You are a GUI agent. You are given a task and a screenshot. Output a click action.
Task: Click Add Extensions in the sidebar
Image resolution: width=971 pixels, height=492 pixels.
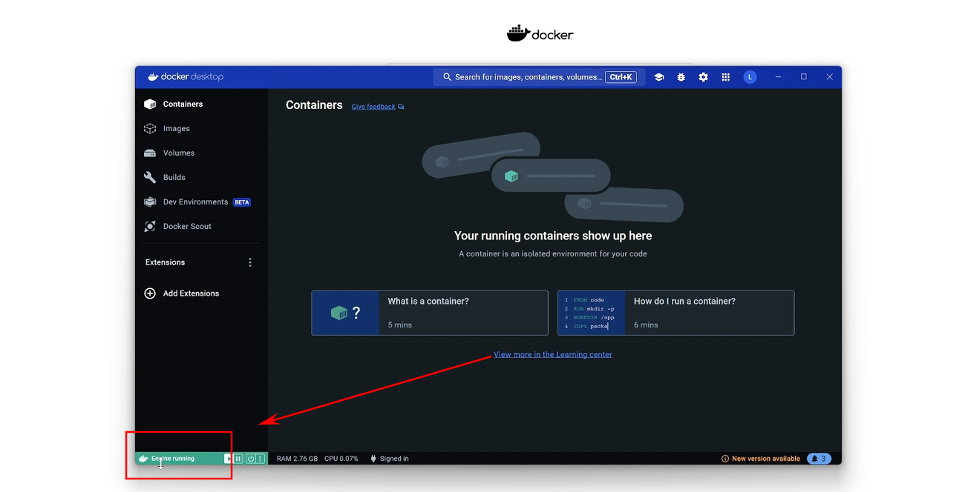tap(190, 293)
